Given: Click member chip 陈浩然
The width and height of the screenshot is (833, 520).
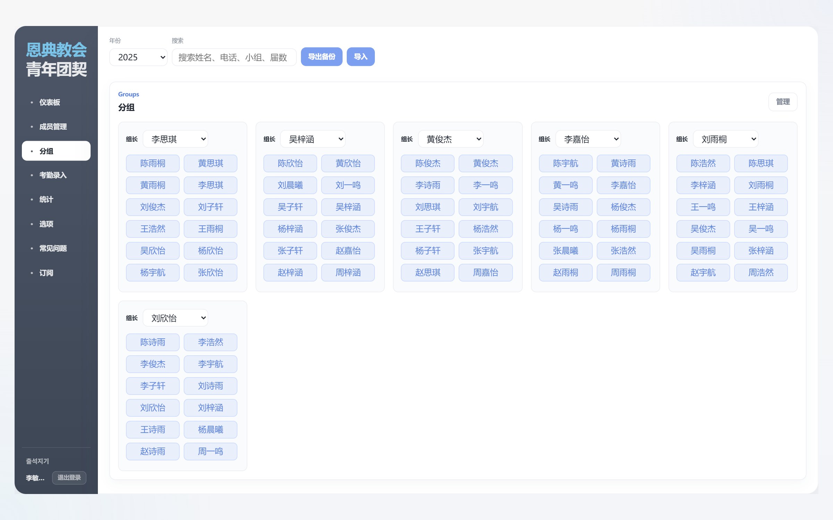Looking at the screenshot, I should click(703, 163).
